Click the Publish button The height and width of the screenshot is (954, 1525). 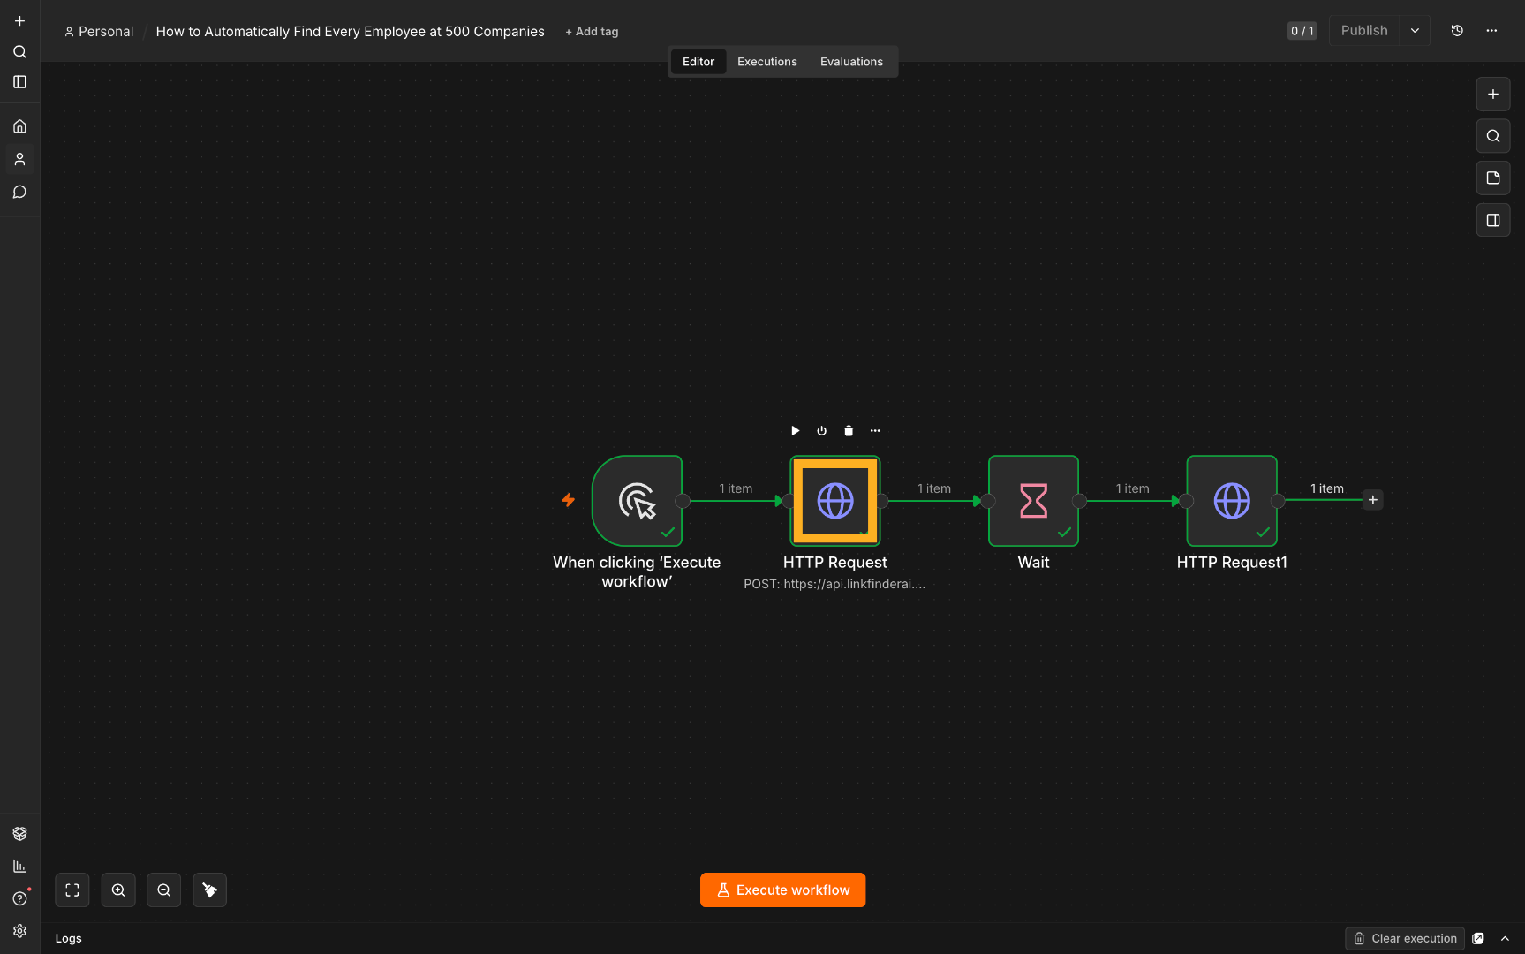pos(1364,31)
